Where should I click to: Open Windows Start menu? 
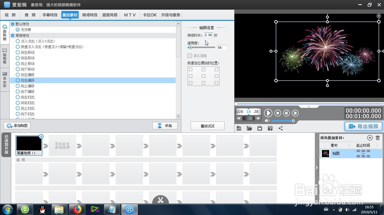tap(8, 209)
